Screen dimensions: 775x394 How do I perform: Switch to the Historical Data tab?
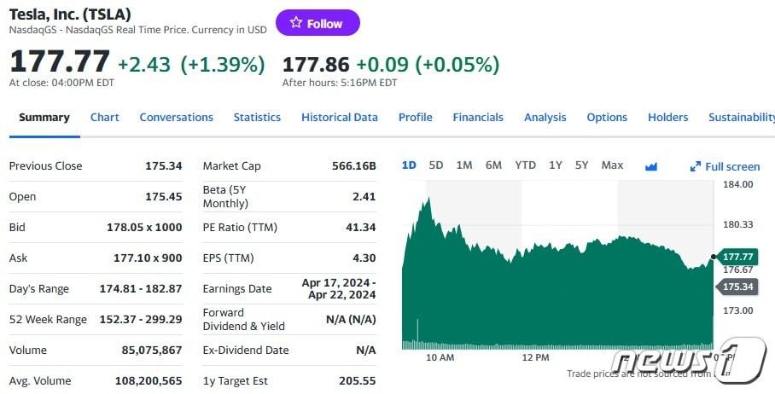pos(339,118)
